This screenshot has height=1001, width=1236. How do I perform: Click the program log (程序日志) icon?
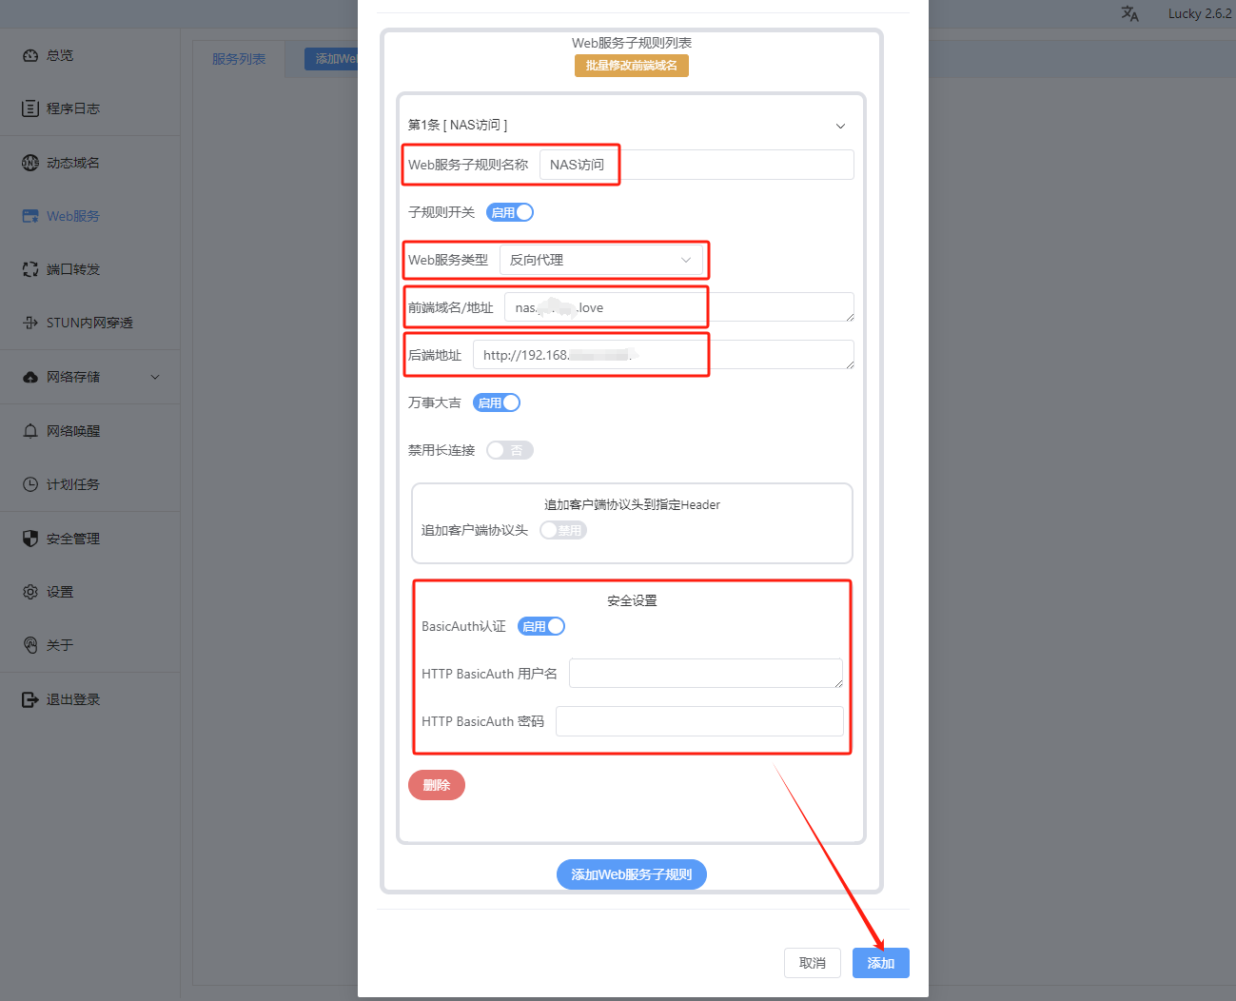[30, 108]
